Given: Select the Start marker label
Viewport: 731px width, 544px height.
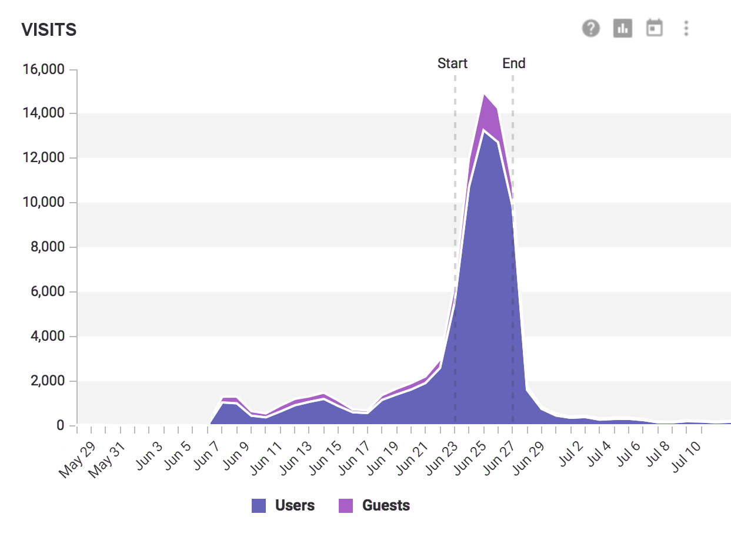Looking at the screenshot, I should [x=453, y=63].
